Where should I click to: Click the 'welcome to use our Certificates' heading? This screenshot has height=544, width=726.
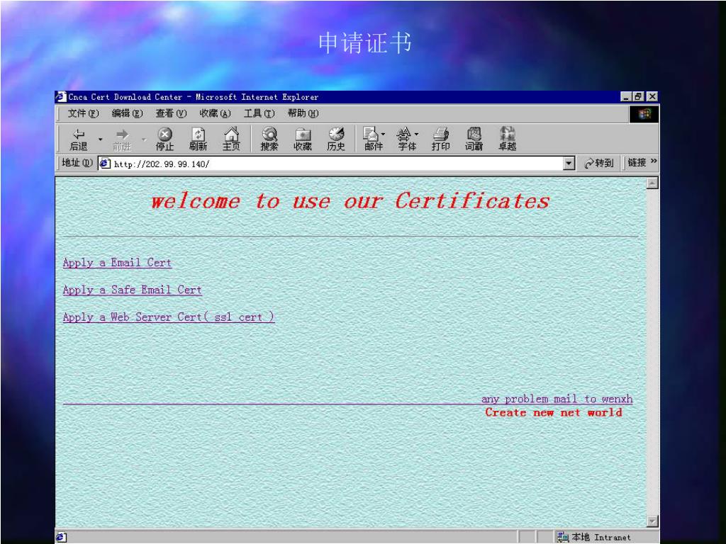pyautogui.click(x=350, y=201)
